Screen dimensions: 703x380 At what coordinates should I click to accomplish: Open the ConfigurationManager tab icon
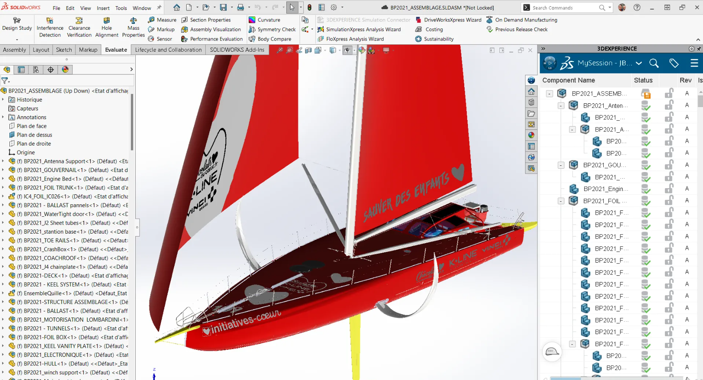[36, 69]
